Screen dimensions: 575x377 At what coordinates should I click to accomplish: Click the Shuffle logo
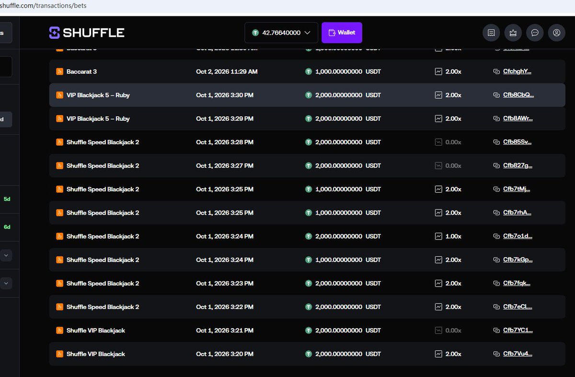tap(87, 33)
